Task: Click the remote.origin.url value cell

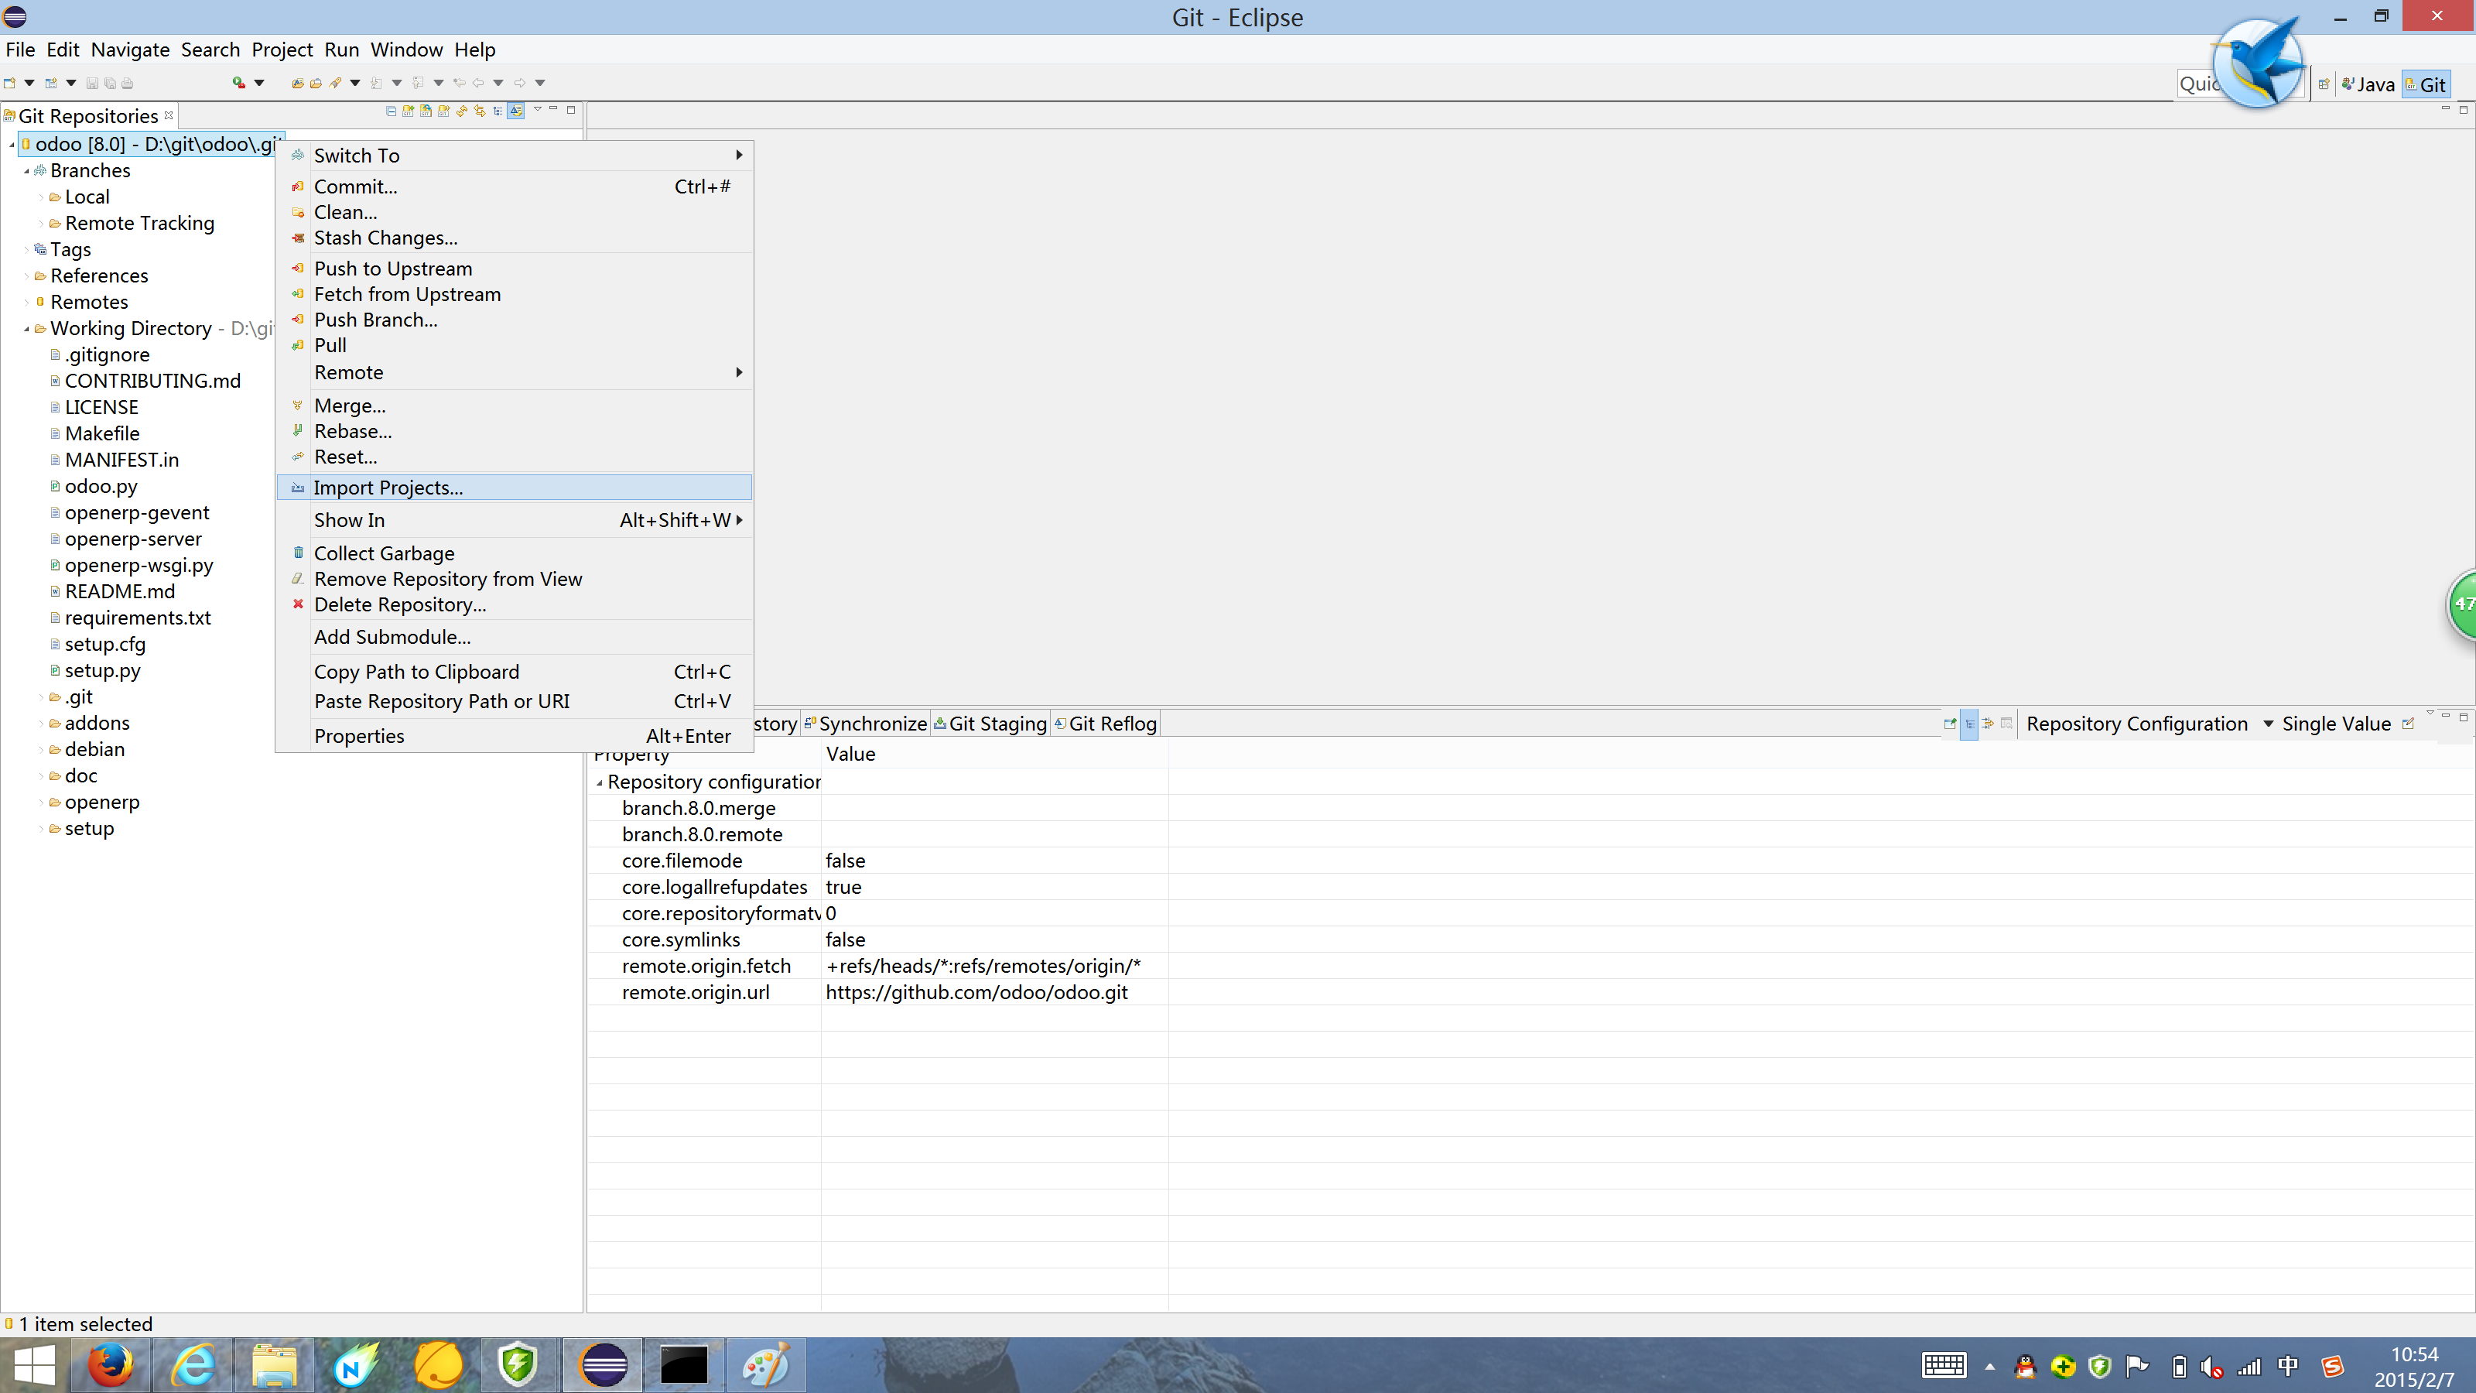Action: [995, 993]
